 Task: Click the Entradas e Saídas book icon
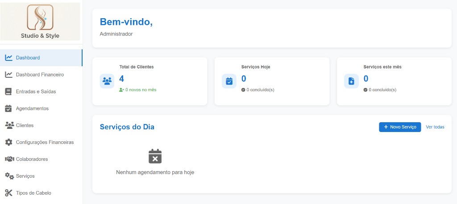[x=8, y=92]
